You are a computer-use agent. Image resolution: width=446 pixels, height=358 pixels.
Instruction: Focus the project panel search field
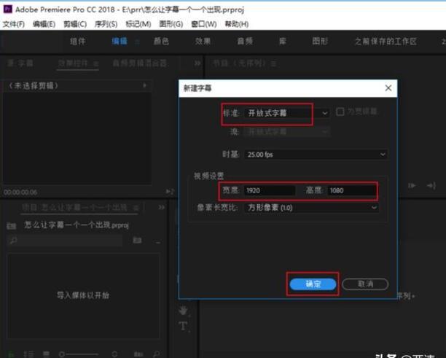[x=65, y=241]
